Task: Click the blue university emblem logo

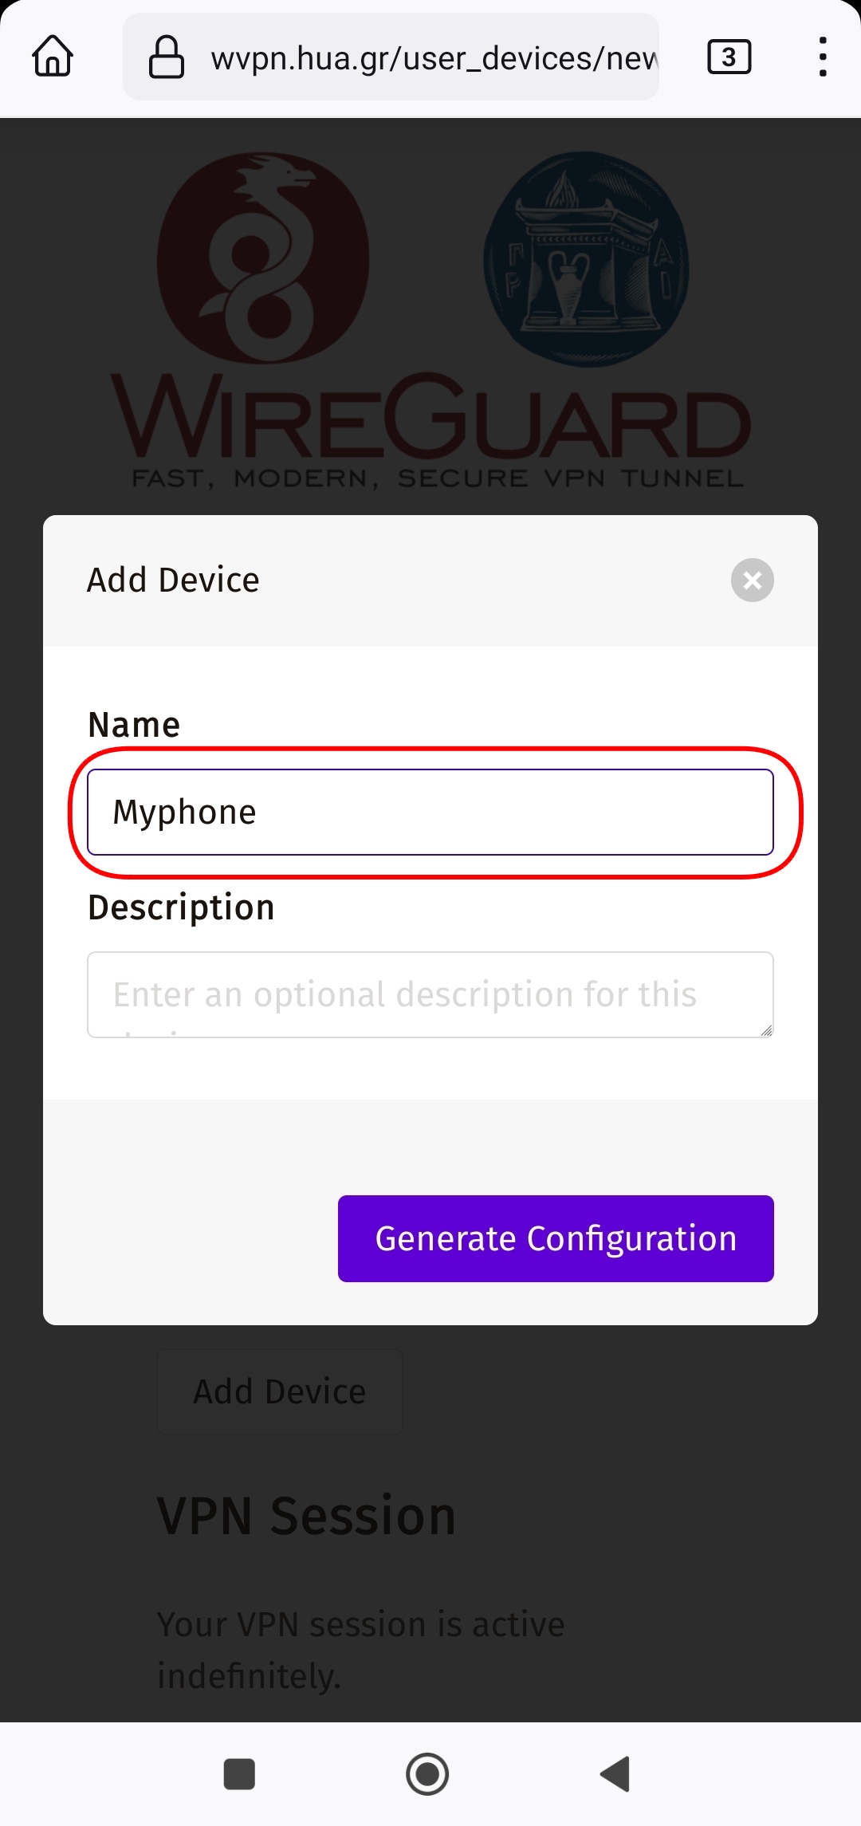Action: click(x=587, y=258)
